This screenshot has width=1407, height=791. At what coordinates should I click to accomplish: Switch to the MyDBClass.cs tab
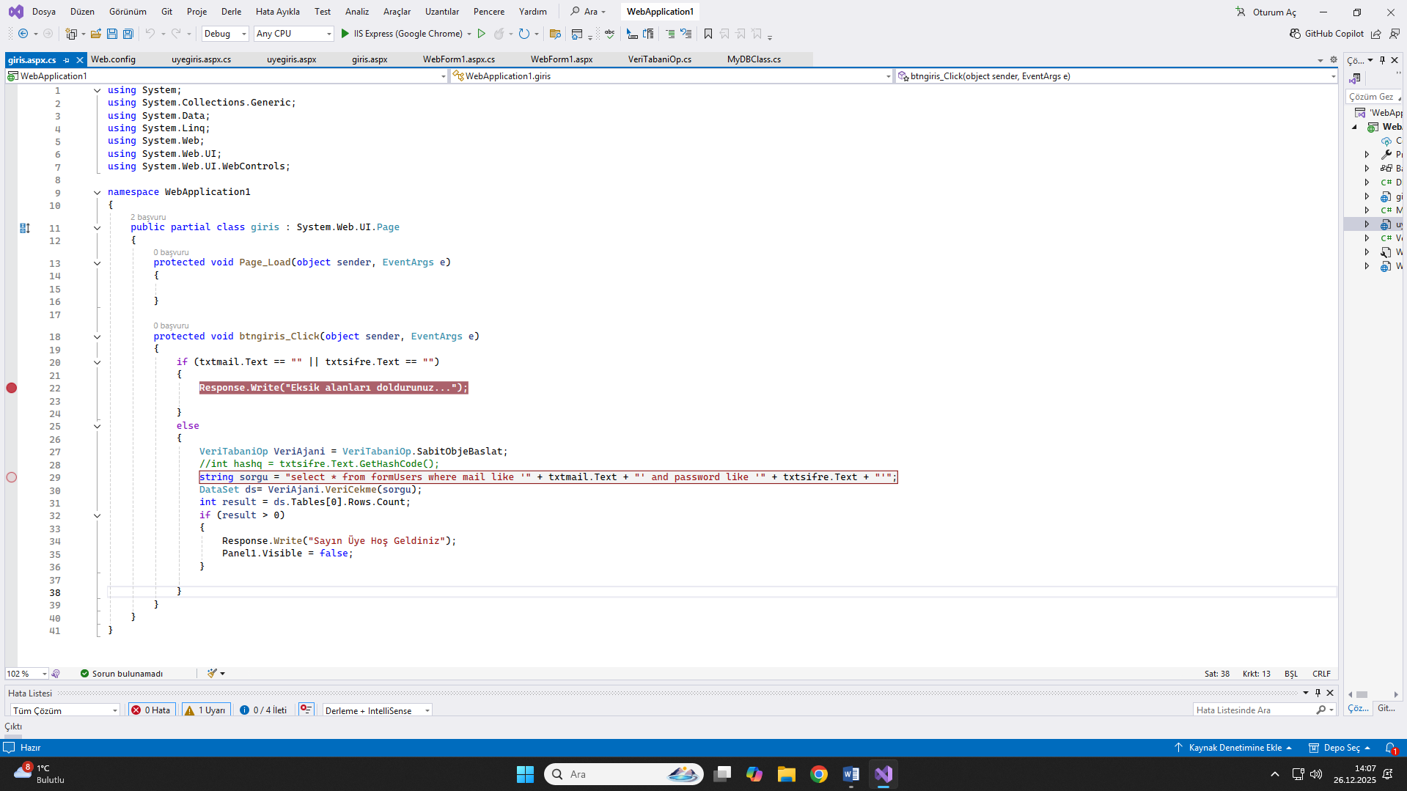754,59
